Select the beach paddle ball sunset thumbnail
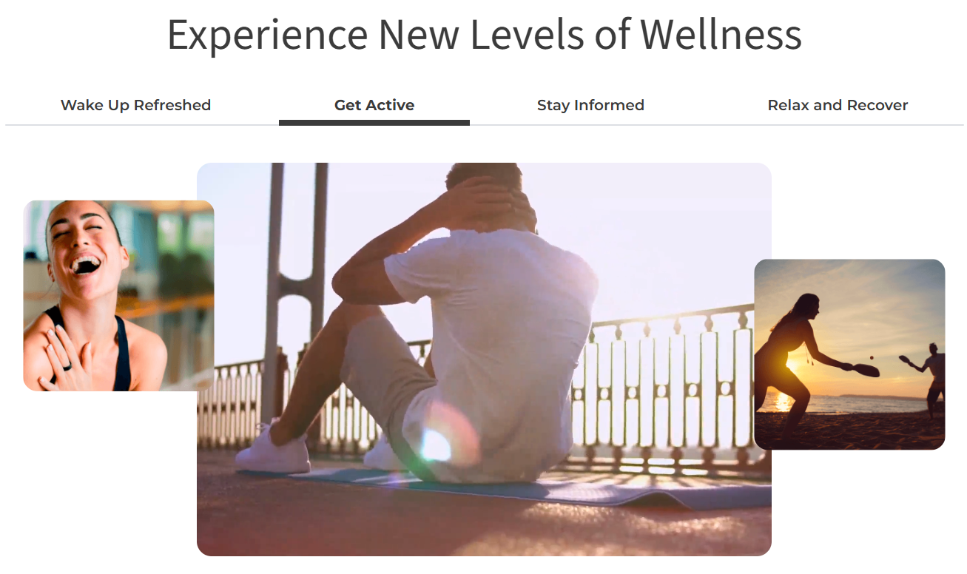Screen dimensions: 967x574 [x=849, y=354]
